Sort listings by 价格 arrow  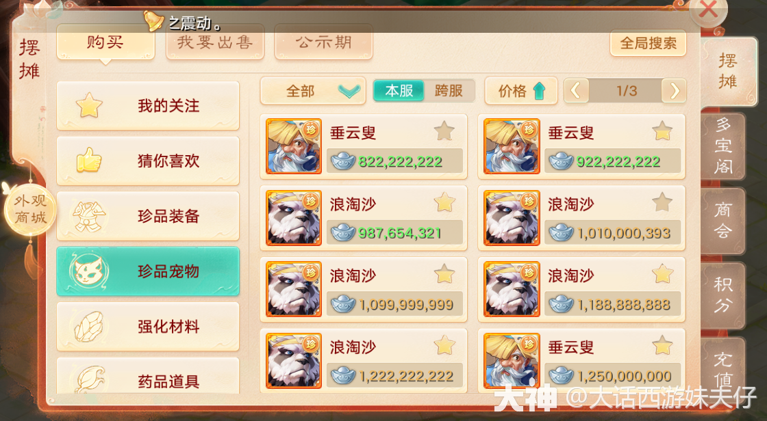[x=521, y=91]
